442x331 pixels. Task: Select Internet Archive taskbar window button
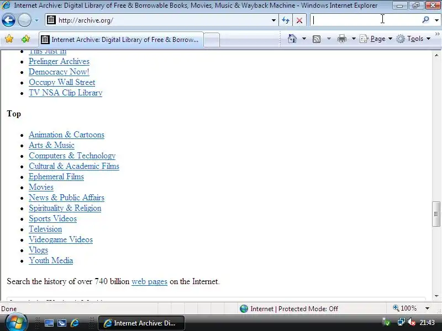pyautogui.click(x=141, y=323)
